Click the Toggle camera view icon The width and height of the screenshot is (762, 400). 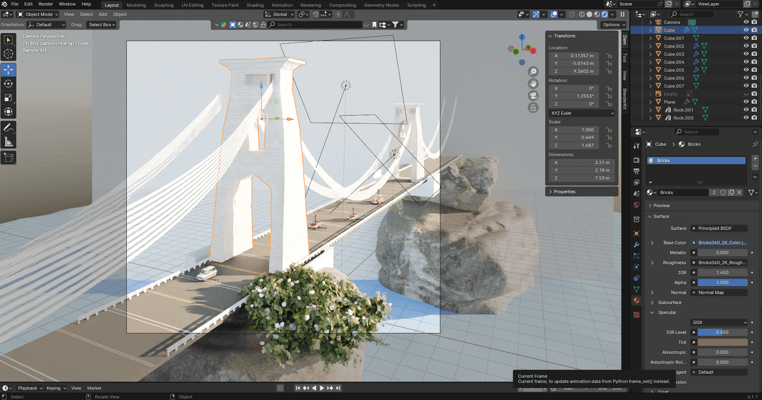533,95
